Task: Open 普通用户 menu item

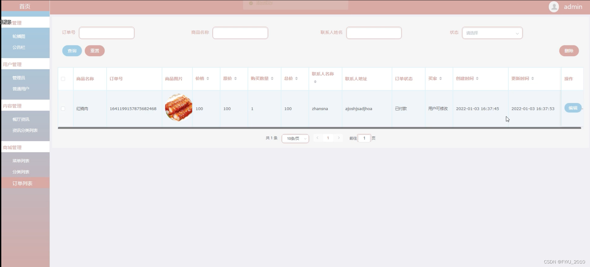Action: 21,89
